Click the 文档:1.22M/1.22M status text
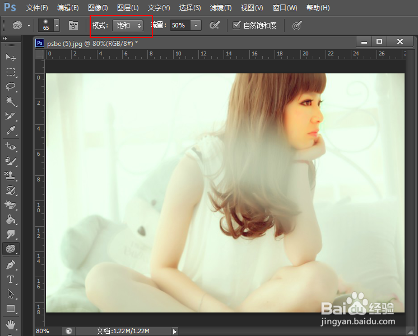The height and width of the screenshot is (336, 418). pos(123,331)
